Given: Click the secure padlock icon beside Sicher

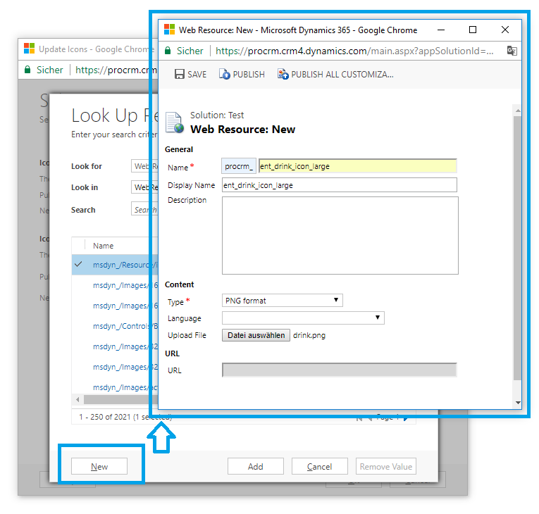Looking at the screenshot, I should click(168, 51).
